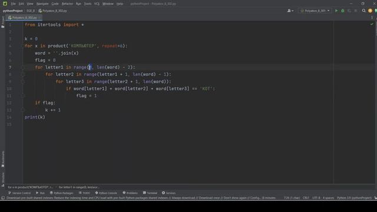Open the Python Console tool window
377x212 pixels.
(x=106, y=193)
